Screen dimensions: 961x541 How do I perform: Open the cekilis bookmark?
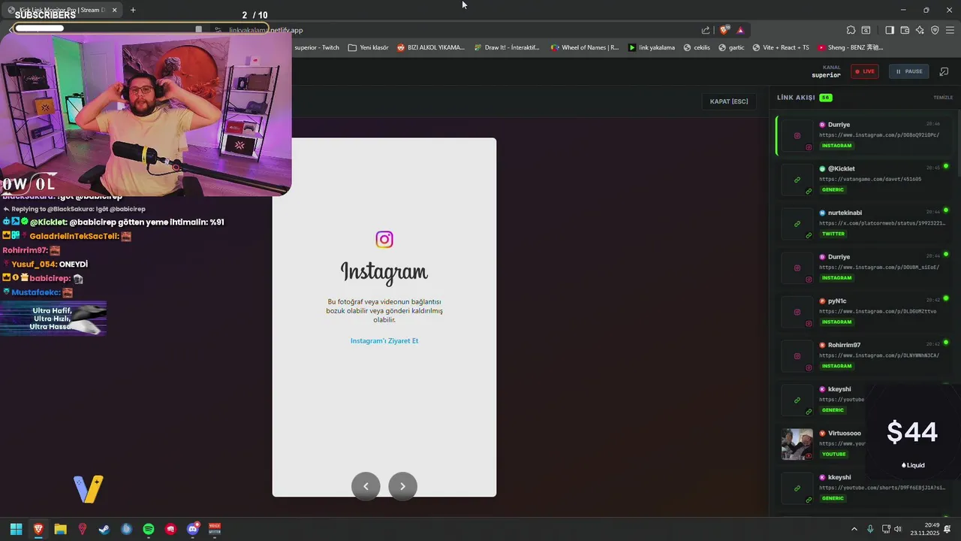(697, 47)
